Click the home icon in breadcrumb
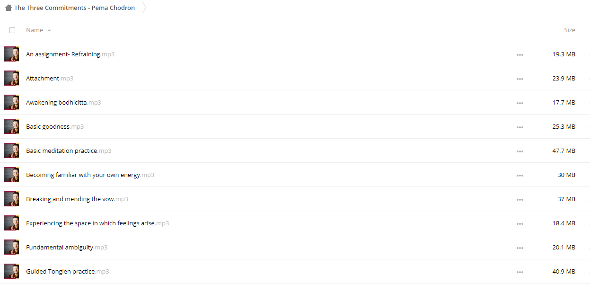 [x=8, y=8]
